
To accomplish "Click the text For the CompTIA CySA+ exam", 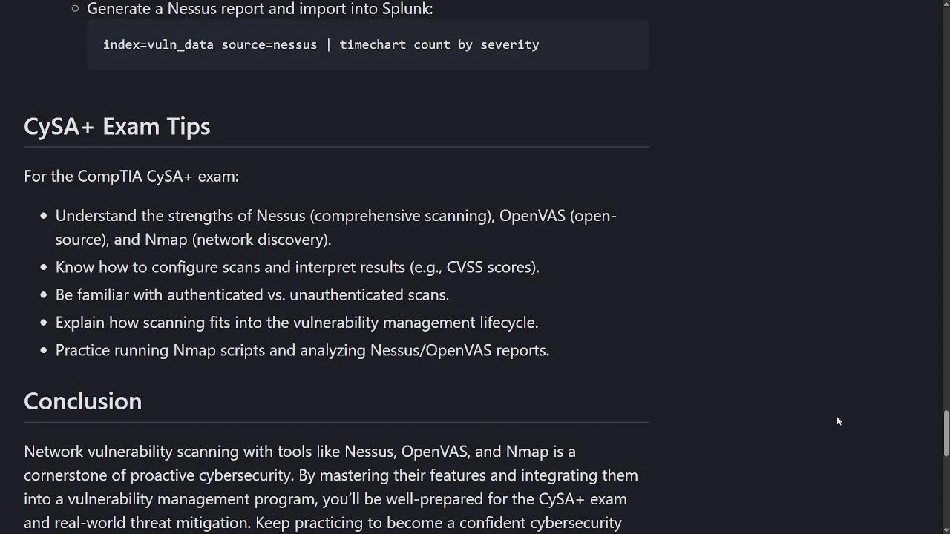I will [x=131, y=177].
